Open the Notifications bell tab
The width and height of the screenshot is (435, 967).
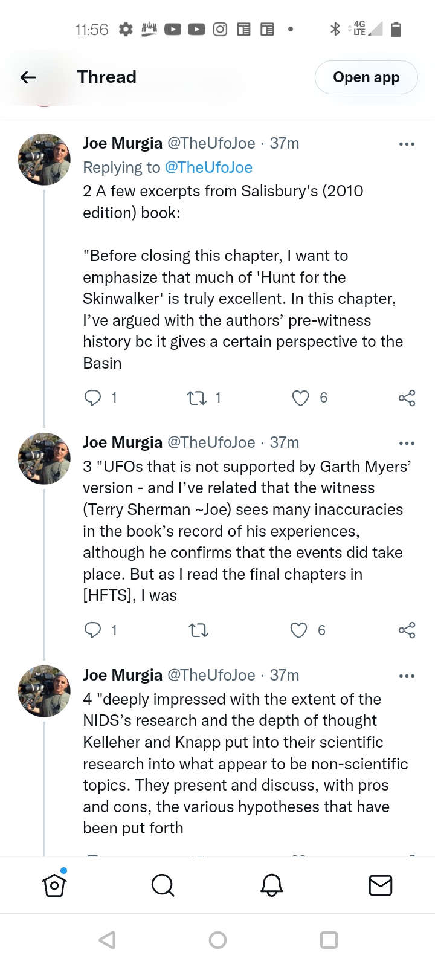271,885
